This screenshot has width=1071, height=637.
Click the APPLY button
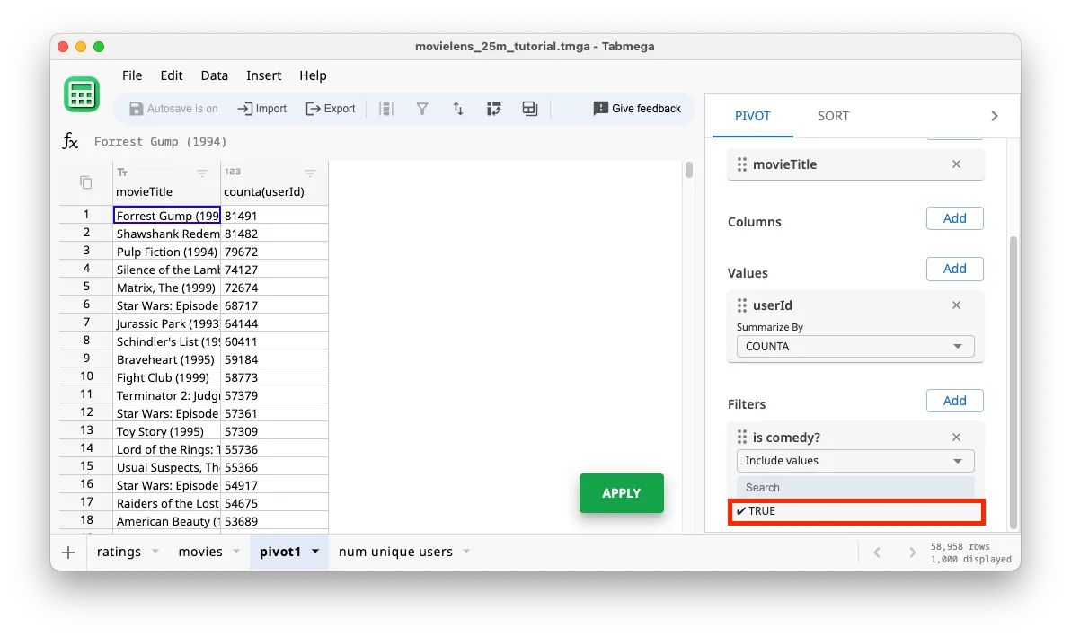[621, 493]
